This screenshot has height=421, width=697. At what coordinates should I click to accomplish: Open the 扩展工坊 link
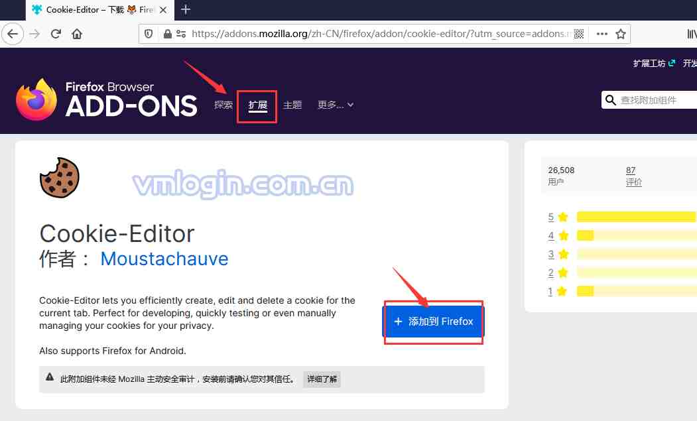tap(654, 64)
